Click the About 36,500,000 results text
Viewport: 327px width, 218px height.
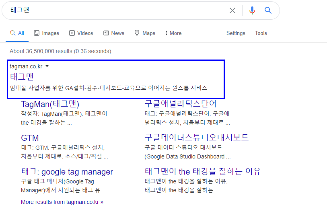pyautogui.click(x=60, y=51)
